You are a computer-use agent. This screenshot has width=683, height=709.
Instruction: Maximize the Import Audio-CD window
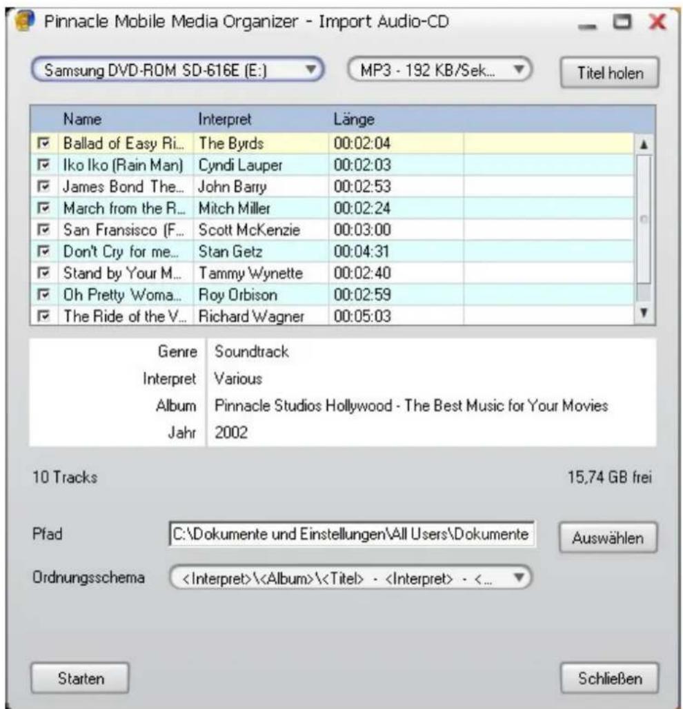point(622,22)
